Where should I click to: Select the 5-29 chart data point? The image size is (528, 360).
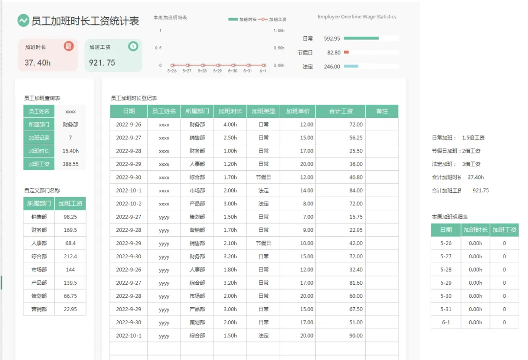click(218, 66)
